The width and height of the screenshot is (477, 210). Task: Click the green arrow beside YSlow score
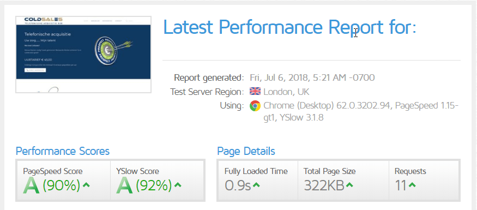pyautogui.click(x=178, y=184)
